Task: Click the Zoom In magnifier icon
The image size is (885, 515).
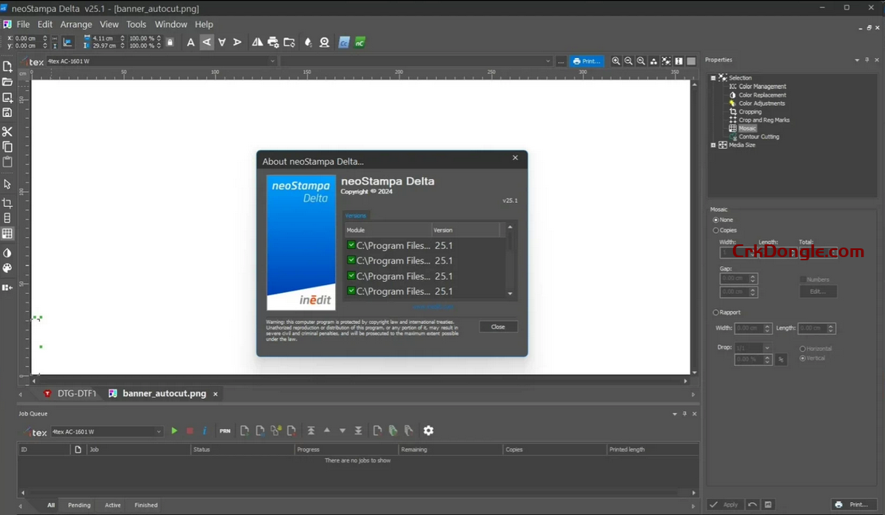Action: pyautogui.click(x=615, y=60)
